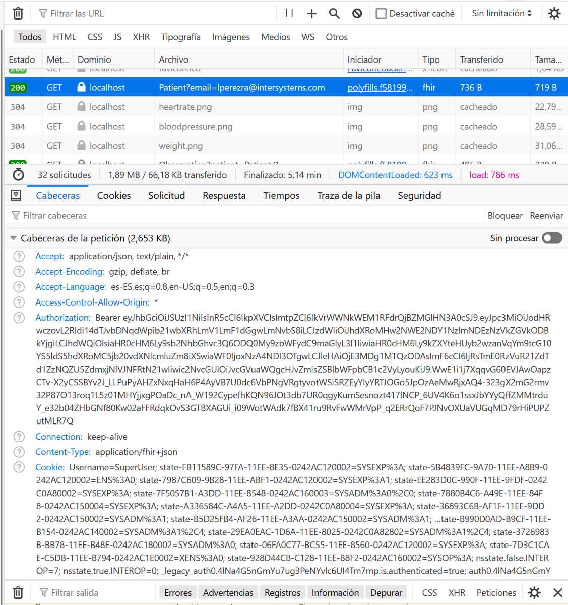The width and height of the screenshot is (568, 605).
Task: Pause network recording with the pause icon
Action: (289, 13)
